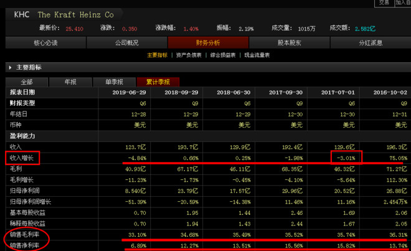Click the gross profit growth -11.23%
Screen dimensions: 411x251
(x=136, y=180)
